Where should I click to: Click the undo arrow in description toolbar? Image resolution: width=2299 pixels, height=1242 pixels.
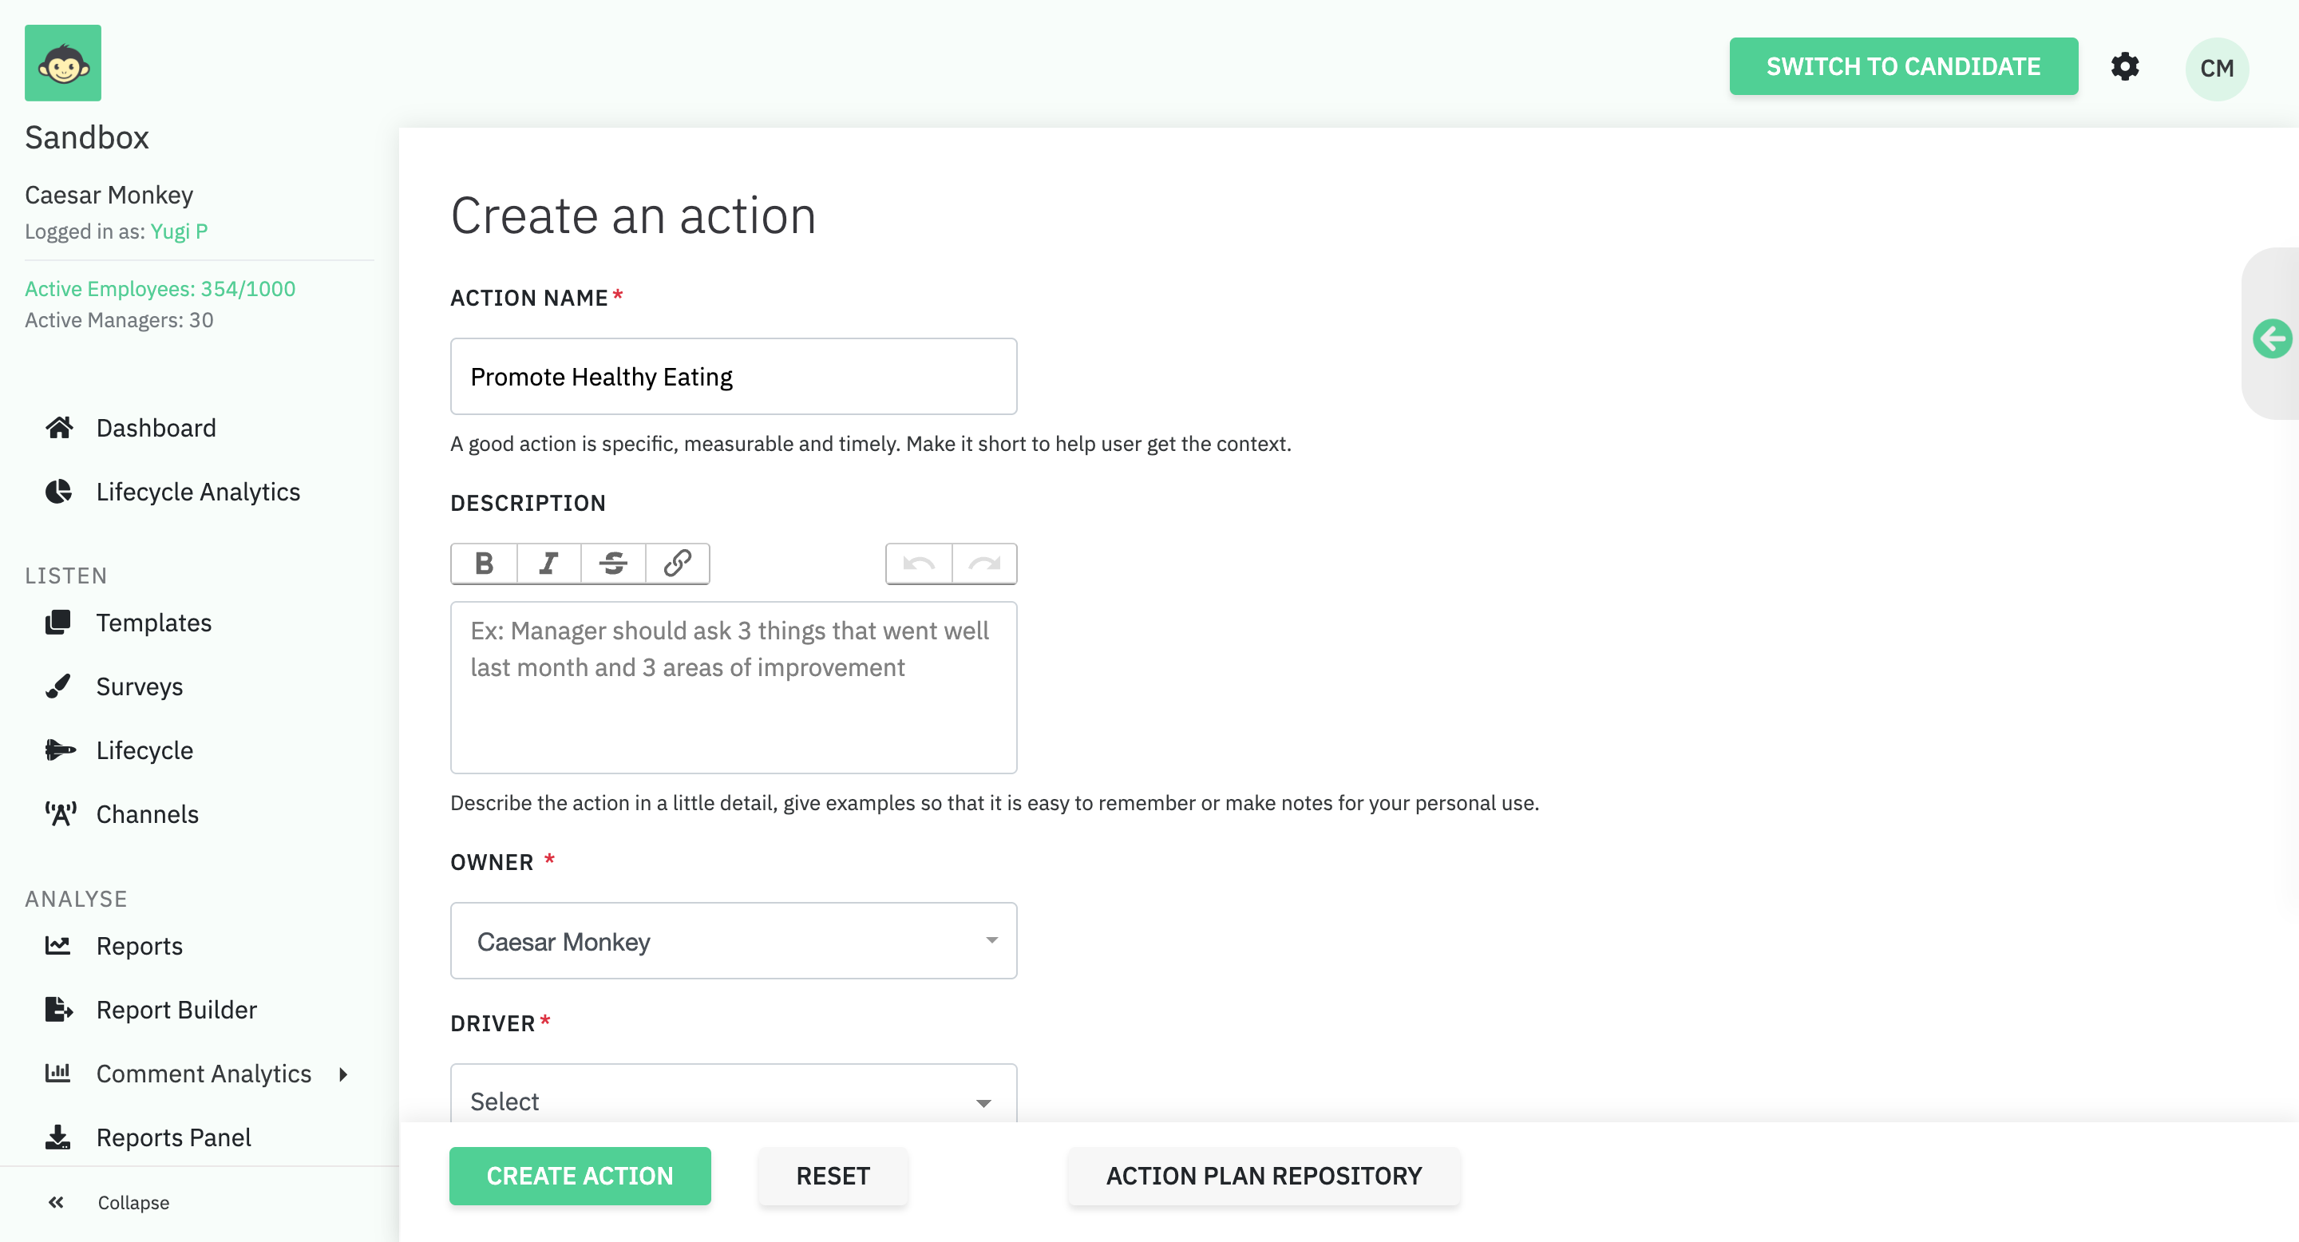coord(918,563)
